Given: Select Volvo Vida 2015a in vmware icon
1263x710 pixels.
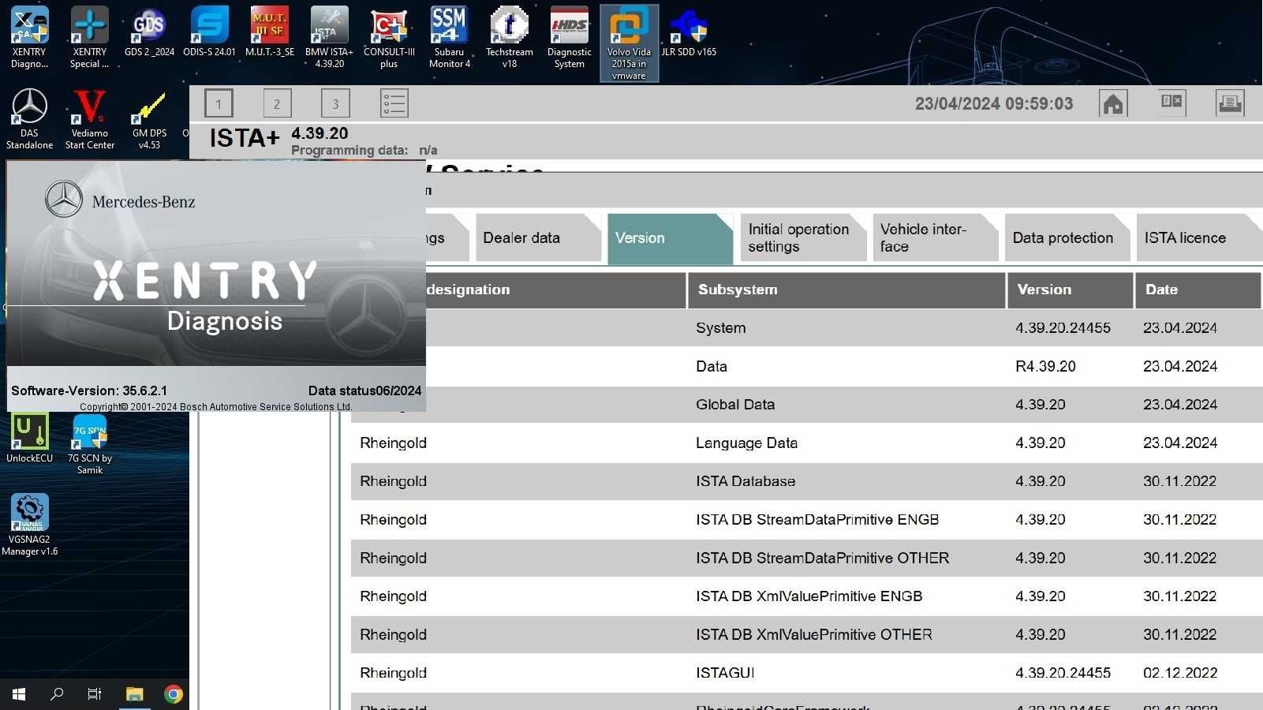Looking at the screenshot, I should pos(629,43).
